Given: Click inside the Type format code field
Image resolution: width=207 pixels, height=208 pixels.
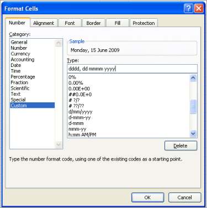Looking at the screenshot, I should point(132,69).
